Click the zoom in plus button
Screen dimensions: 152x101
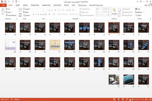[x=143, y=99]
